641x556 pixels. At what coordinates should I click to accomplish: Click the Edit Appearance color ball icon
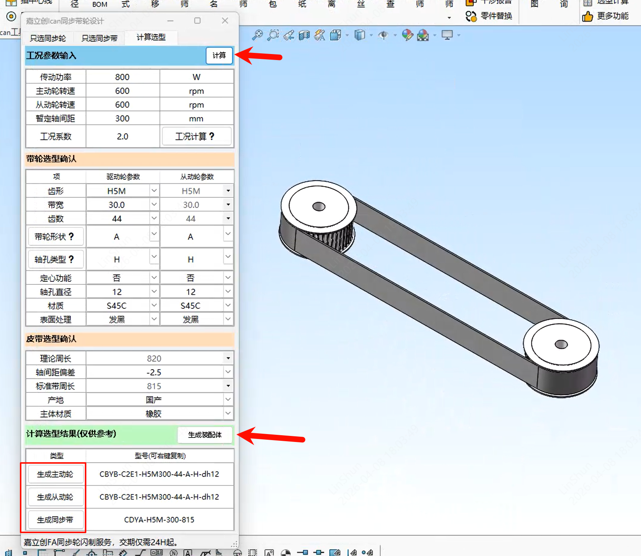407,35
